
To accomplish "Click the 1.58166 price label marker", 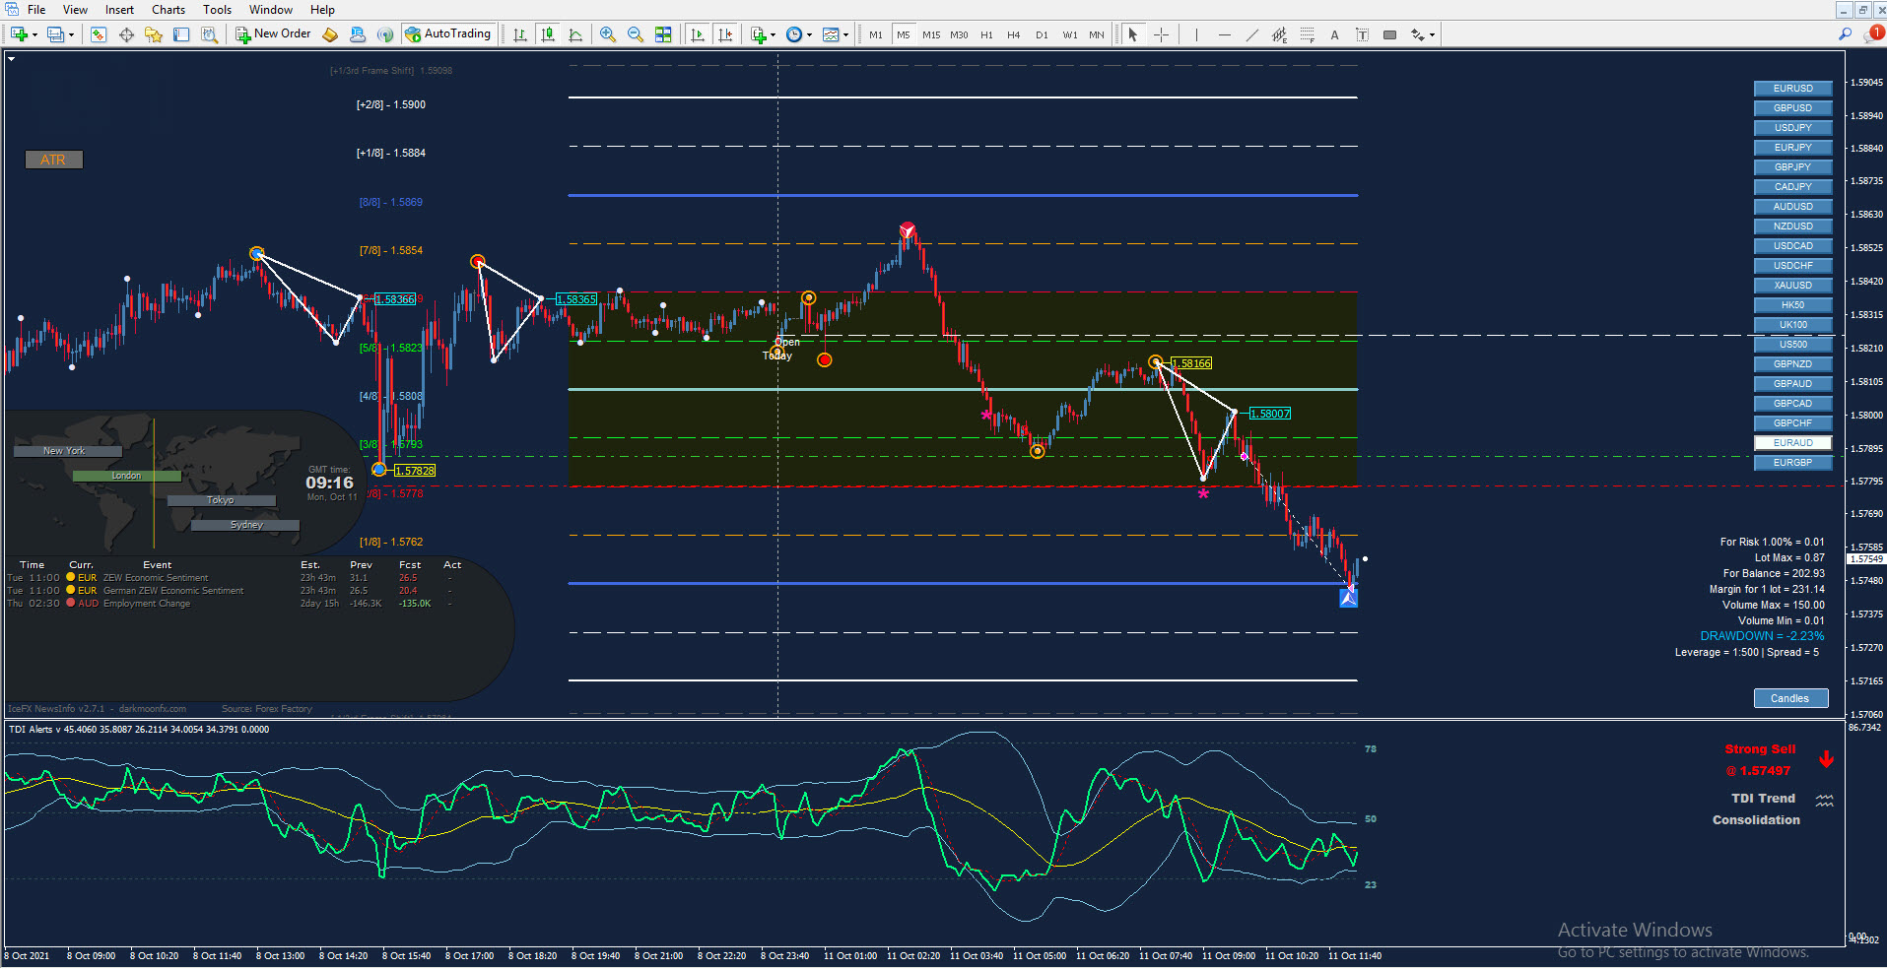I will [x=1191, y=363].
